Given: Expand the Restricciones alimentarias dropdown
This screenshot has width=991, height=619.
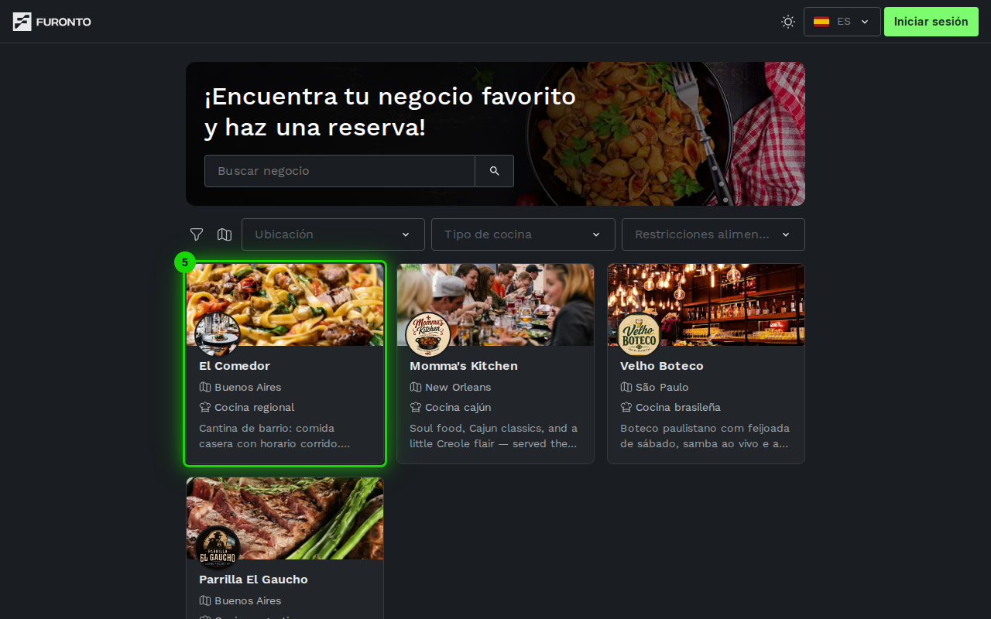Looking at the screenshot, I should [713, 234].
